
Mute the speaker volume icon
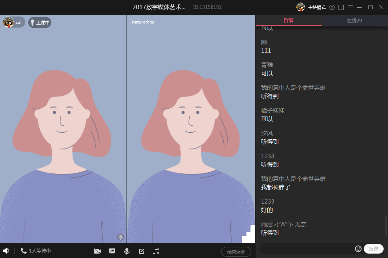click(x=6, y=251)
